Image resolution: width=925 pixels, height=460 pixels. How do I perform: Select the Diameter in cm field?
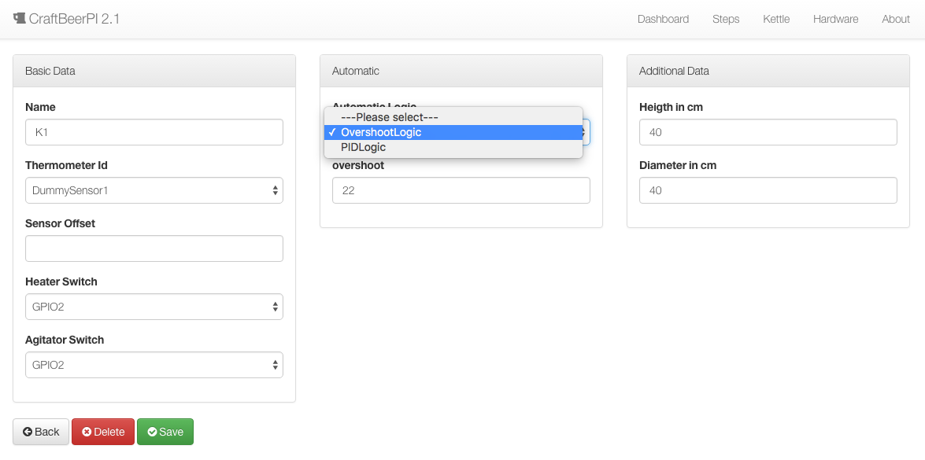click(768, 190)
